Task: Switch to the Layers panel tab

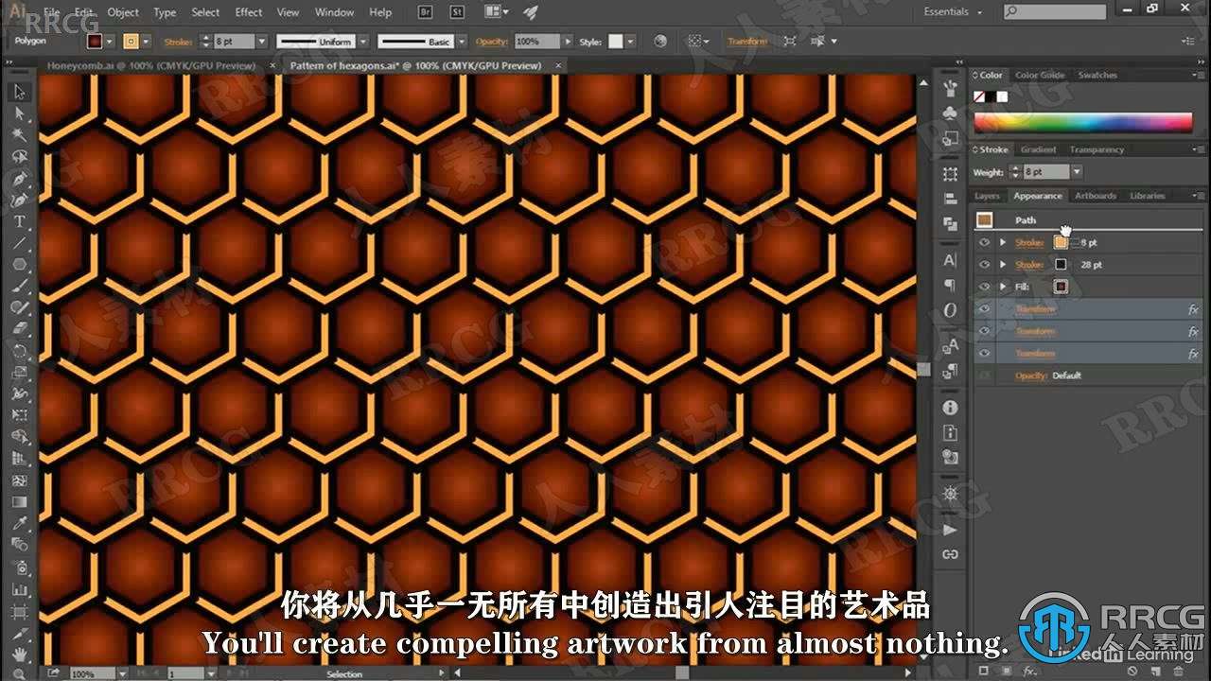Action: pyautogui.click(x=987, y=196)
